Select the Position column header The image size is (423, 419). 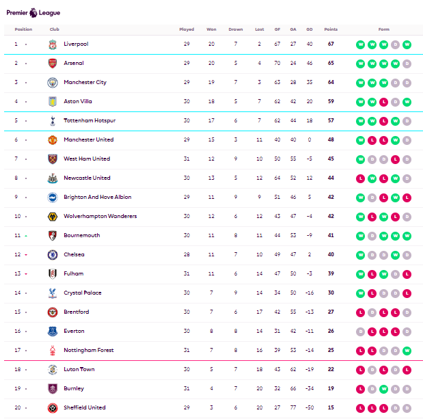(x=23, y=29)
